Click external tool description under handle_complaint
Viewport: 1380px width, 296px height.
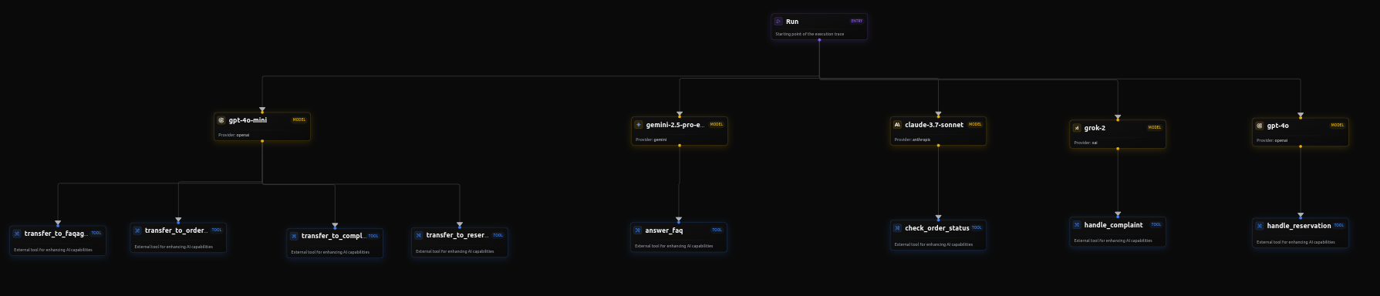click(1113, 240)
